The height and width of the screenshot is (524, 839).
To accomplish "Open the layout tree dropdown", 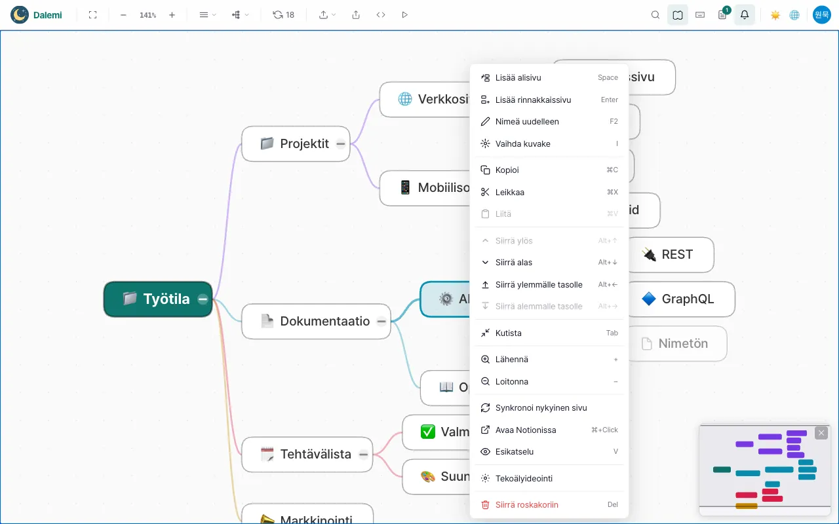I will click(x=240, y=14).
